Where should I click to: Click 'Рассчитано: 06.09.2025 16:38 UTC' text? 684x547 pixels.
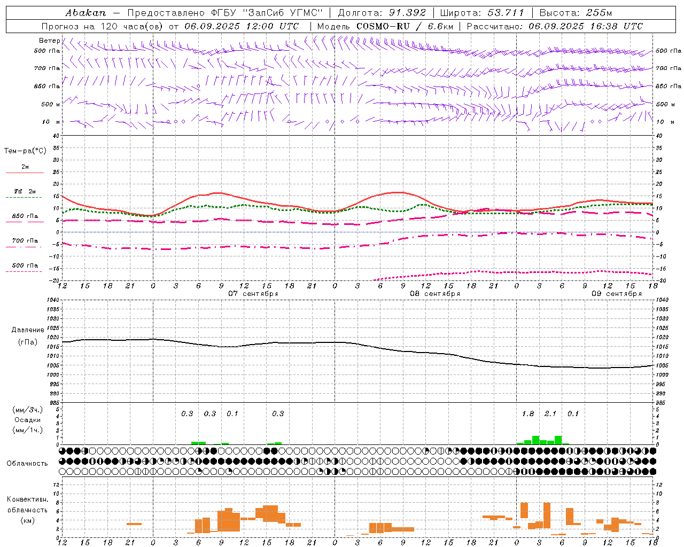click(x=555, y=26)
